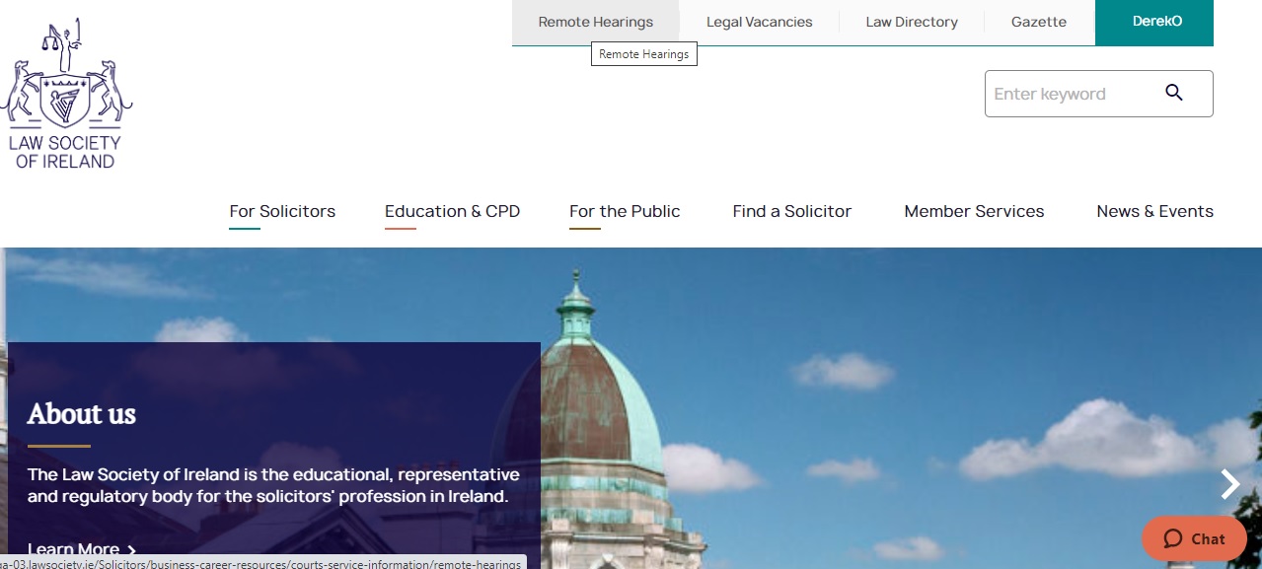
Task: Click Learn More about the Law Society
Action: pyautogui.click(x=72, y=549)
